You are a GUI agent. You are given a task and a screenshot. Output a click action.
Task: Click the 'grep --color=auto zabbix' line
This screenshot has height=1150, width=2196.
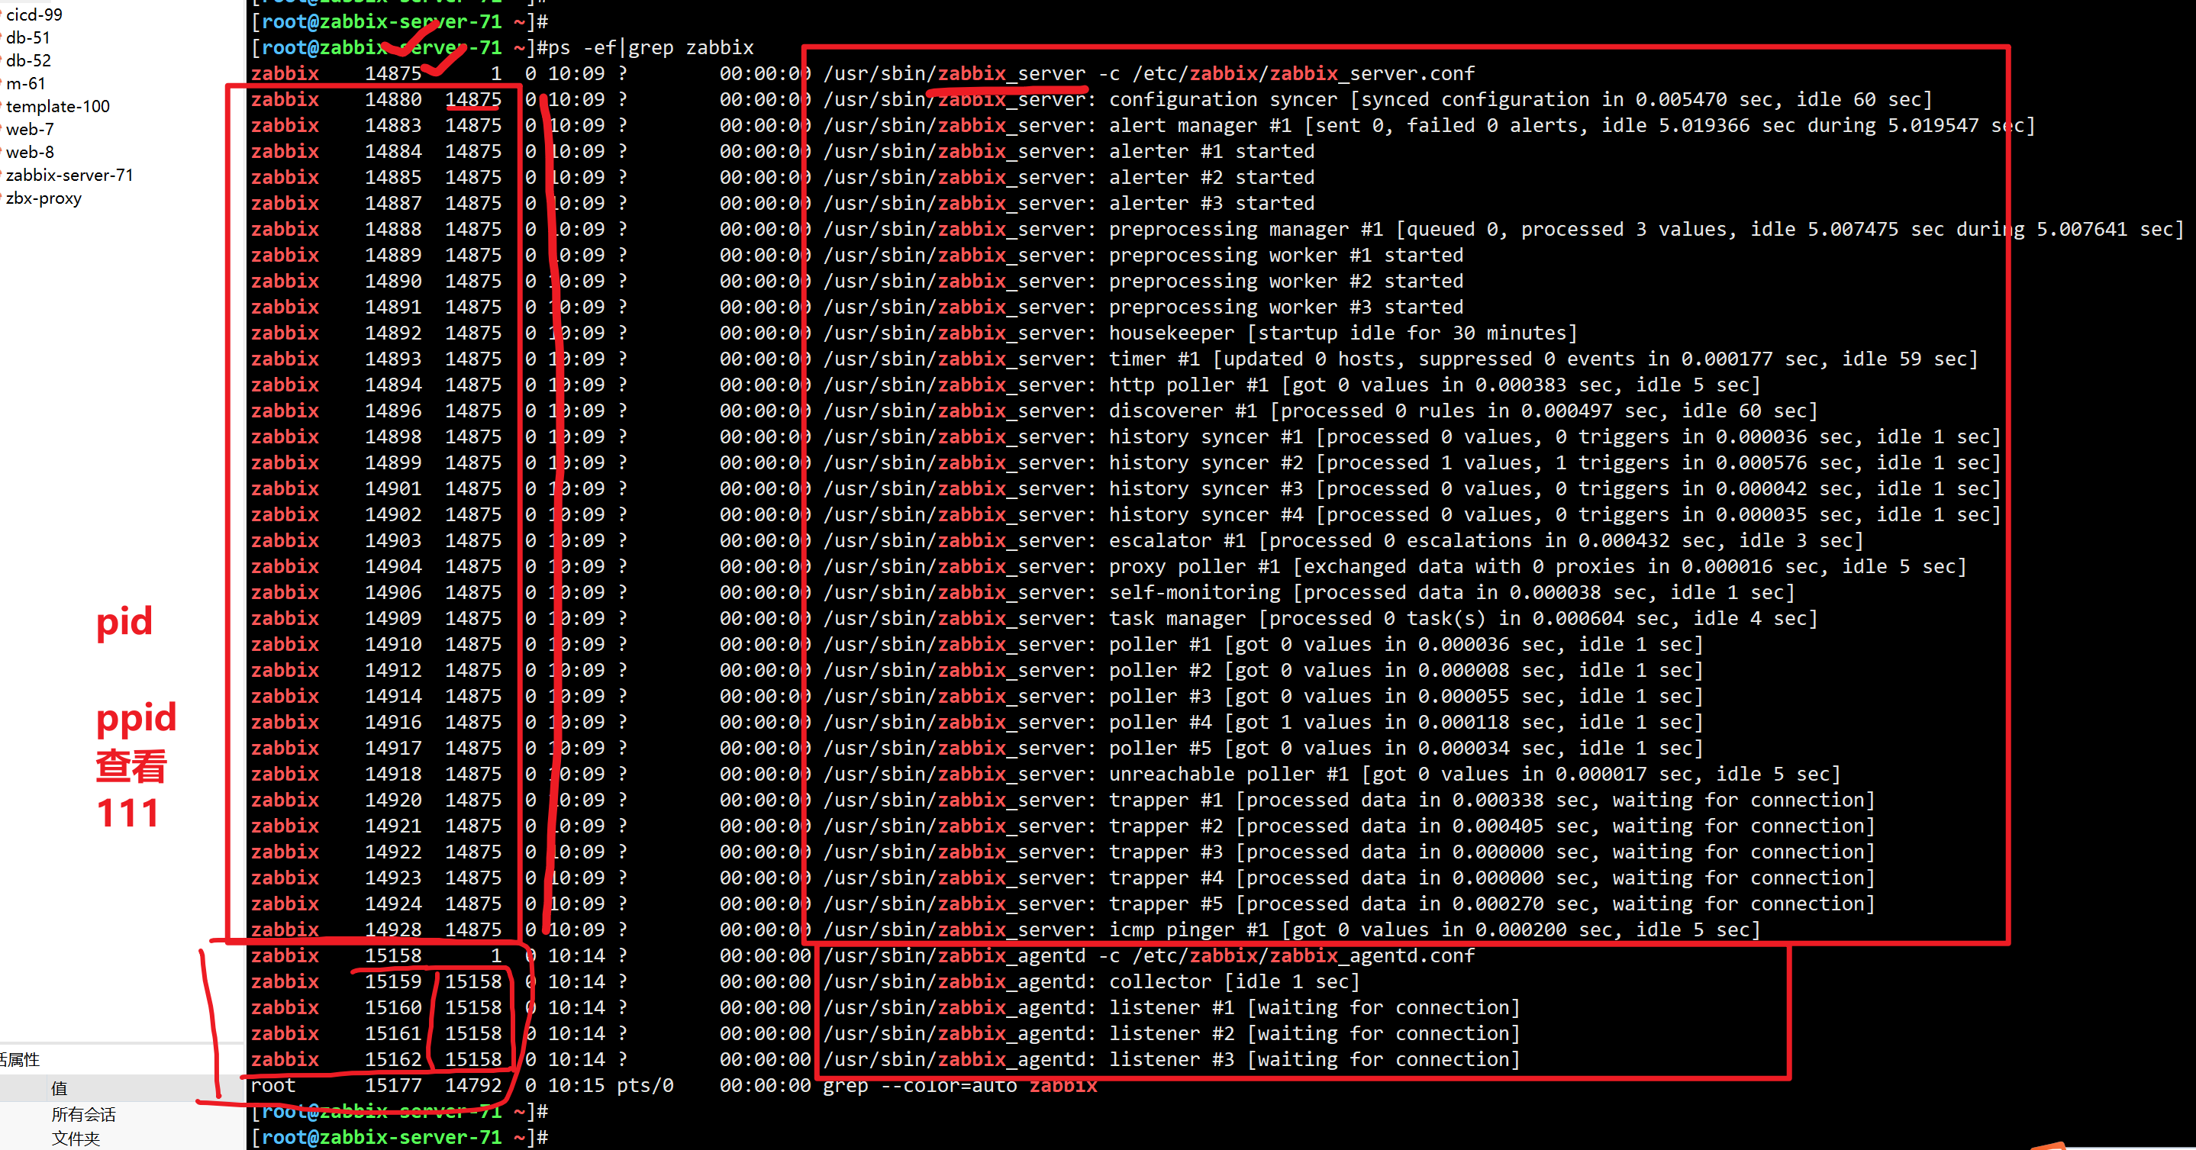[x=960, y=1086]
